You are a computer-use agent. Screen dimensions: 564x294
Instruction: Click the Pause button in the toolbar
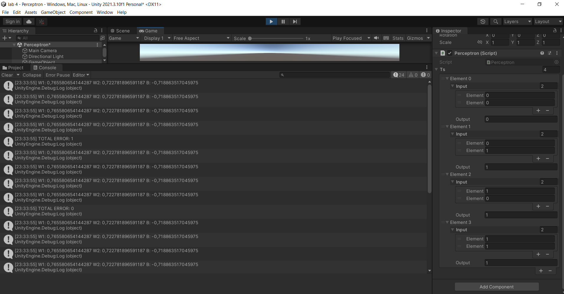(283, 21)
